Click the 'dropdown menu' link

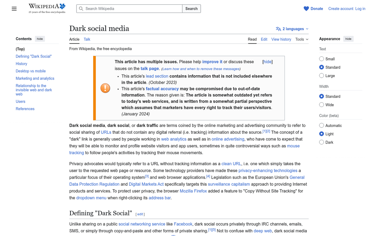click(x=91, y=198)
